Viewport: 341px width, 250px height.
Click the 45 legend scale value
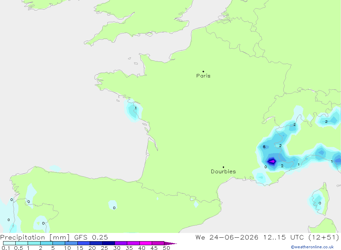coord(154,248)
